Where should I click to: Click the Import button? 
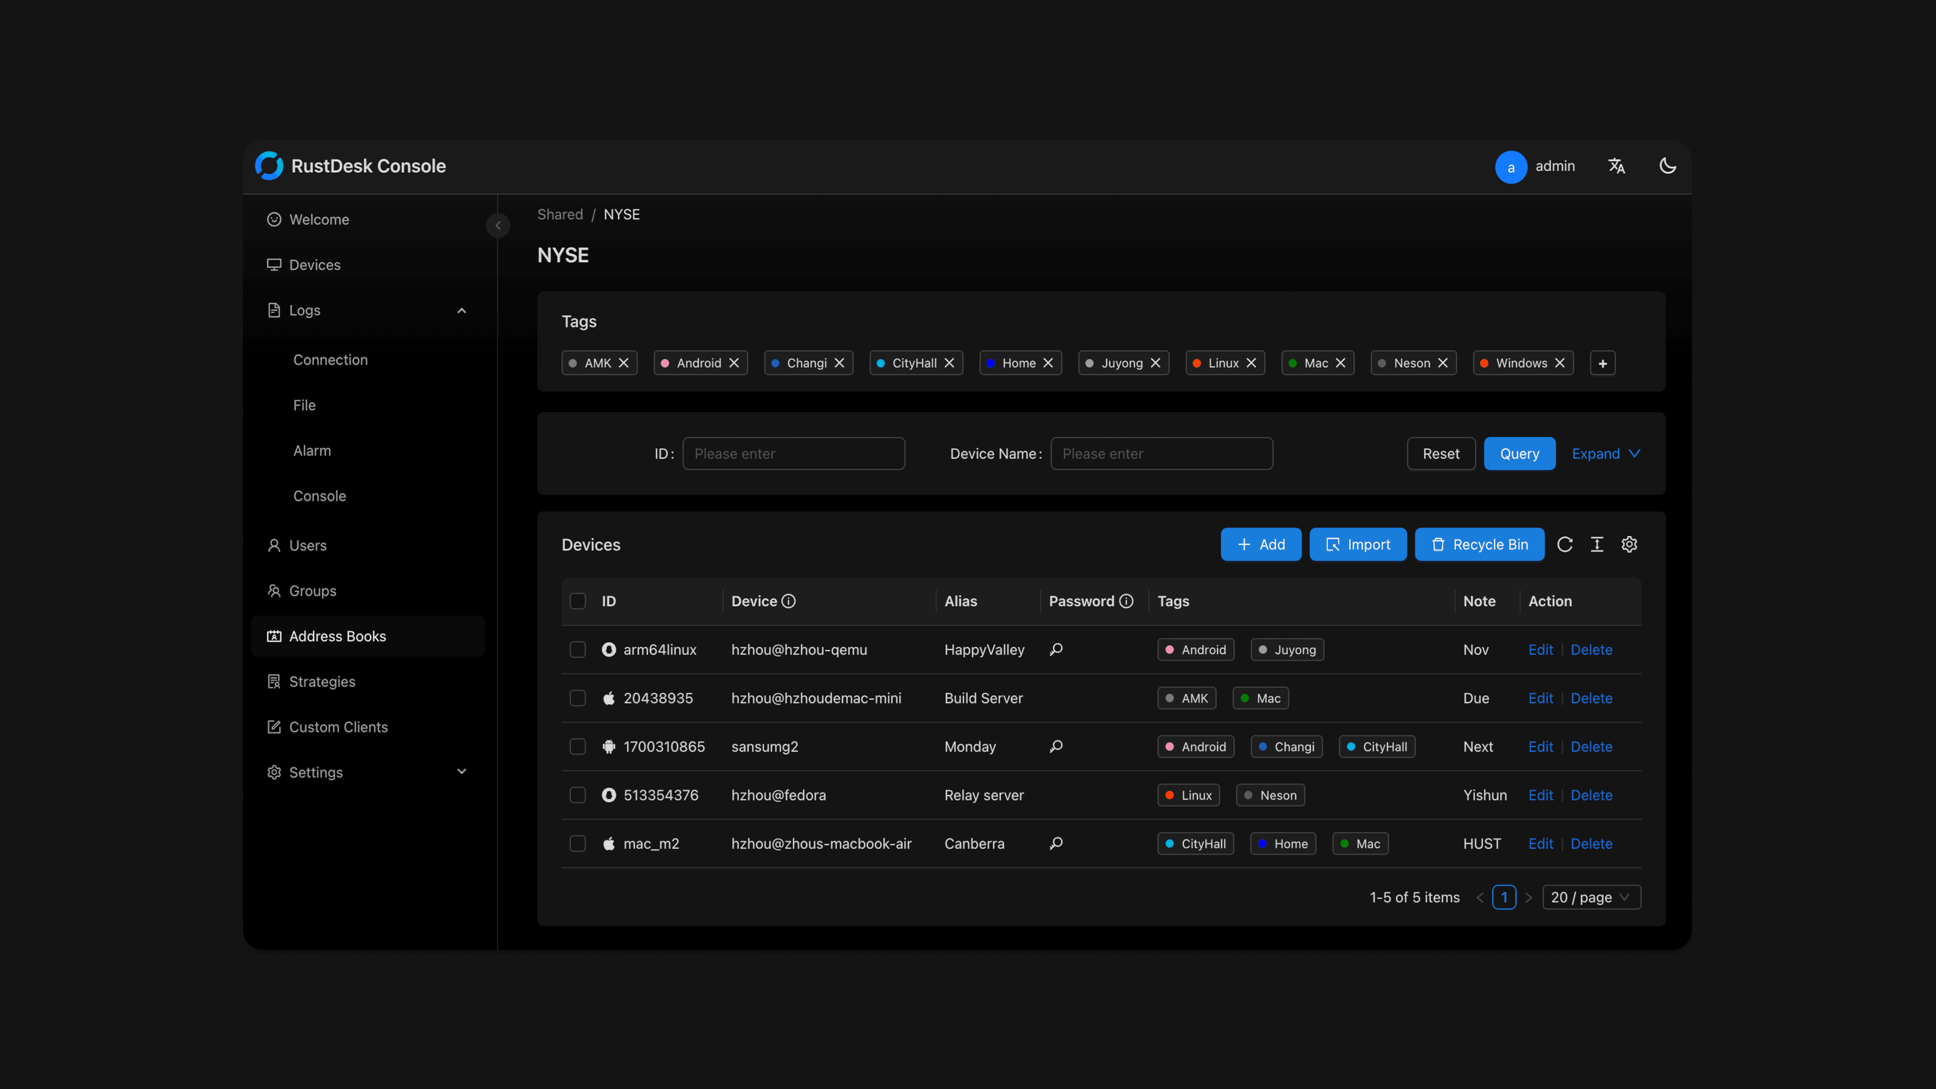click(x=1358, y=544)
